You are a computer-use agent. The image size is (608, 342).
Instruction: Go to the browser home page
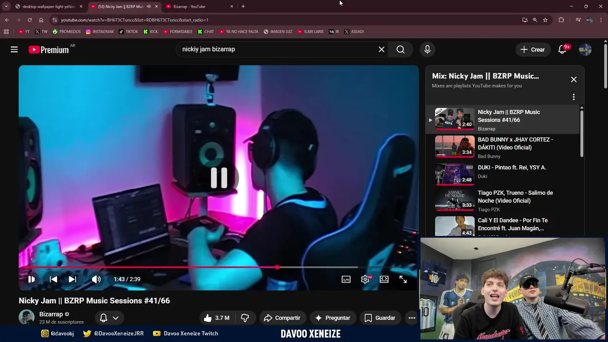(x=41, y=20)
